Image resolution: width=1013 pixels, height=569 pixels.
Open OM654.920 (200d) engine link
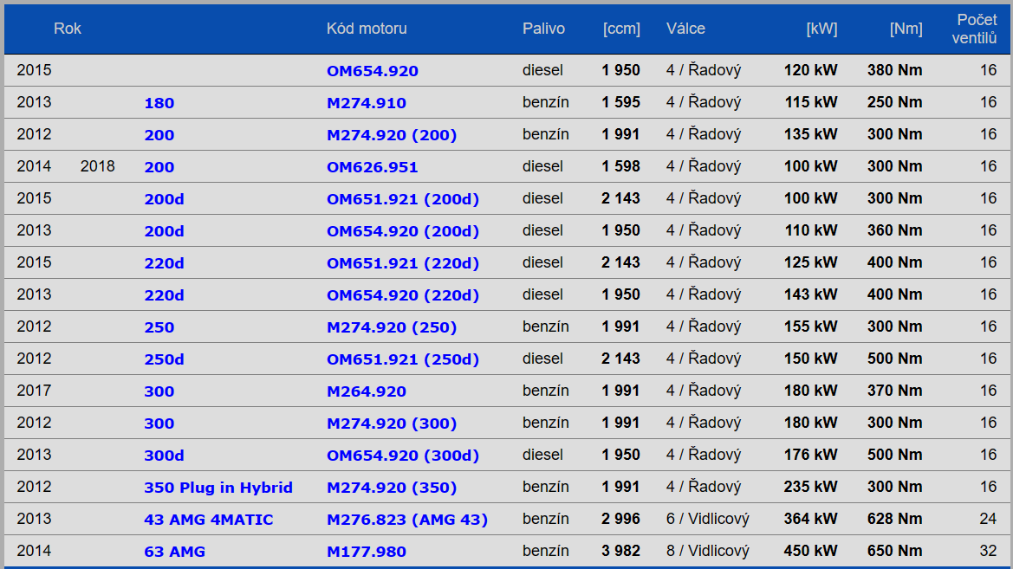pos(403,231)
